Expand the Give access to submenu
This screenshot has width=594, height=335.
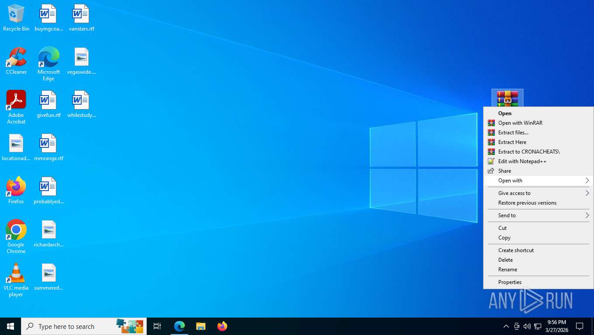[x=539, y=193]
